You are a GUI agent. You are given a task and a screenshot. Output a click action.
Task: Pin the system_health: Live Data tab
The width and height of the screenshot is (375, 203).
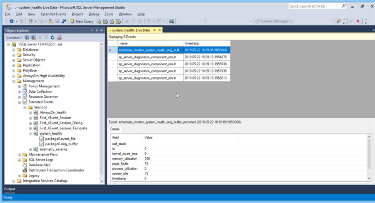point(154,30)
